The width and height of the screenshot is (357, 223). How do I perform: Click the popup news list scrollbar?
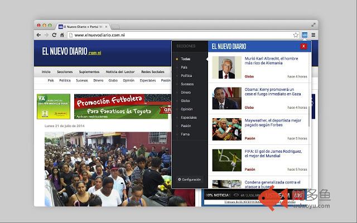(309, 117)
